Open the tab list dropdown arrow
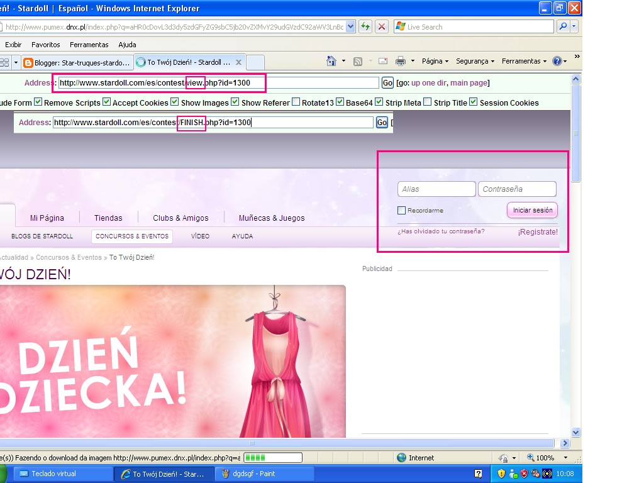 16,63
